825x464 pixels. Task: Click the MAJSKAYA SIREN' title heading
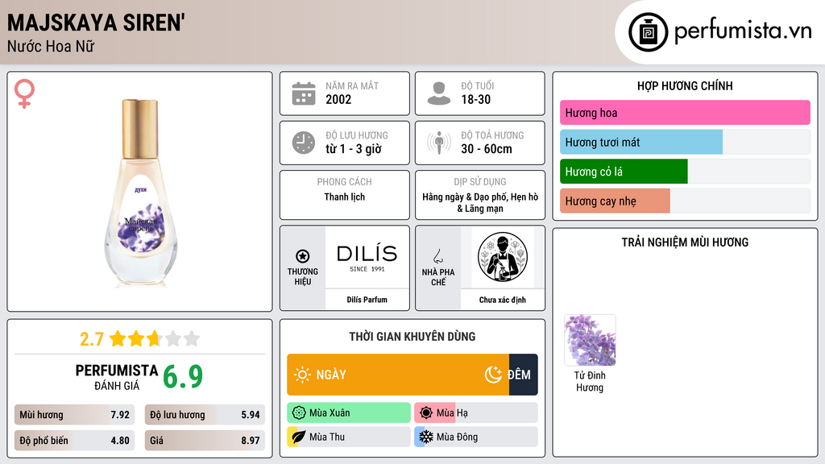(x=96, y=23)
